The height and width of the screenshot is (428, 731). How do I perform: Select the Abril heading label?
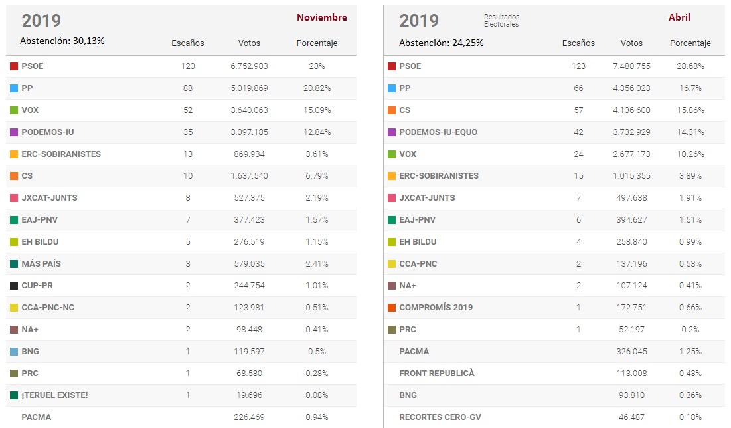[679, 17]
